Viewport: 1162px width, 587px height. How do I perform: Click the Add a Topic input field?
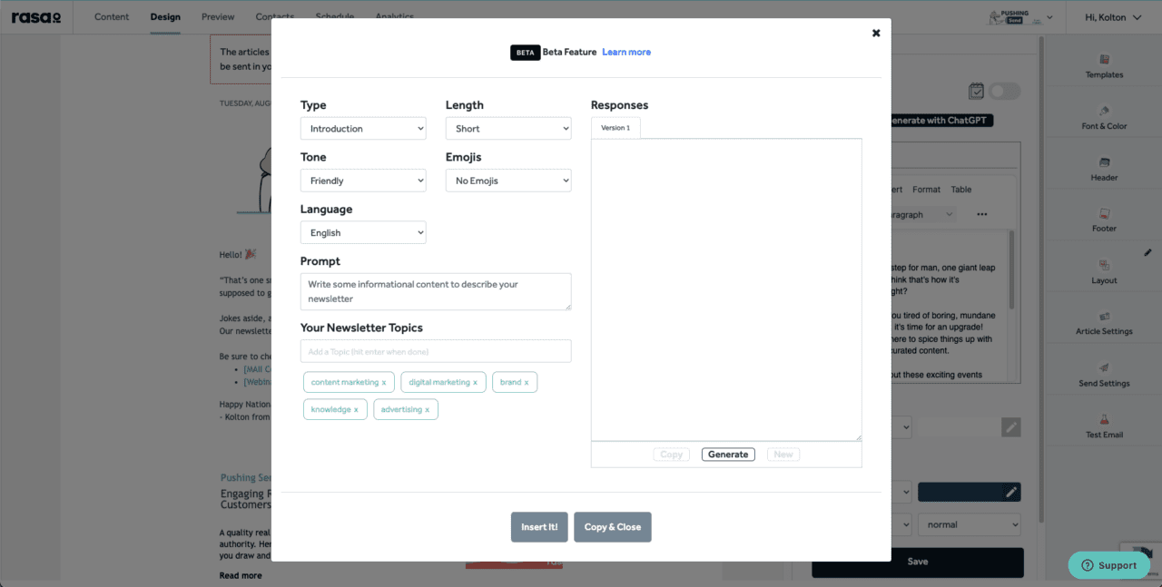[x=436, y=350]
